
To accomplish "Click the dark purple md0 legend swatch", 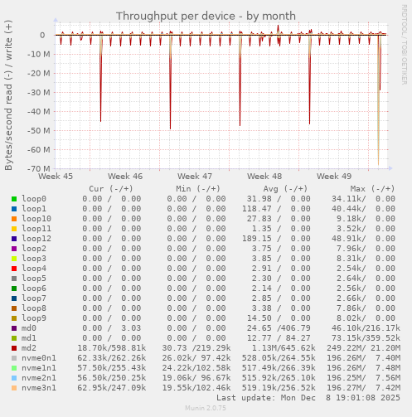I will tap(14, 328).
